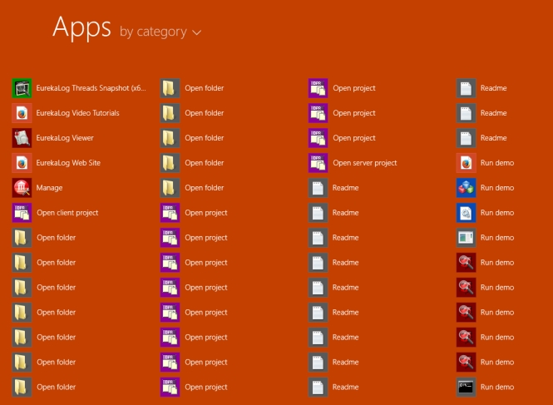Open project tile right beside Open client project
The height and width of the screenshot is (405, 553).
pos(194,213)
